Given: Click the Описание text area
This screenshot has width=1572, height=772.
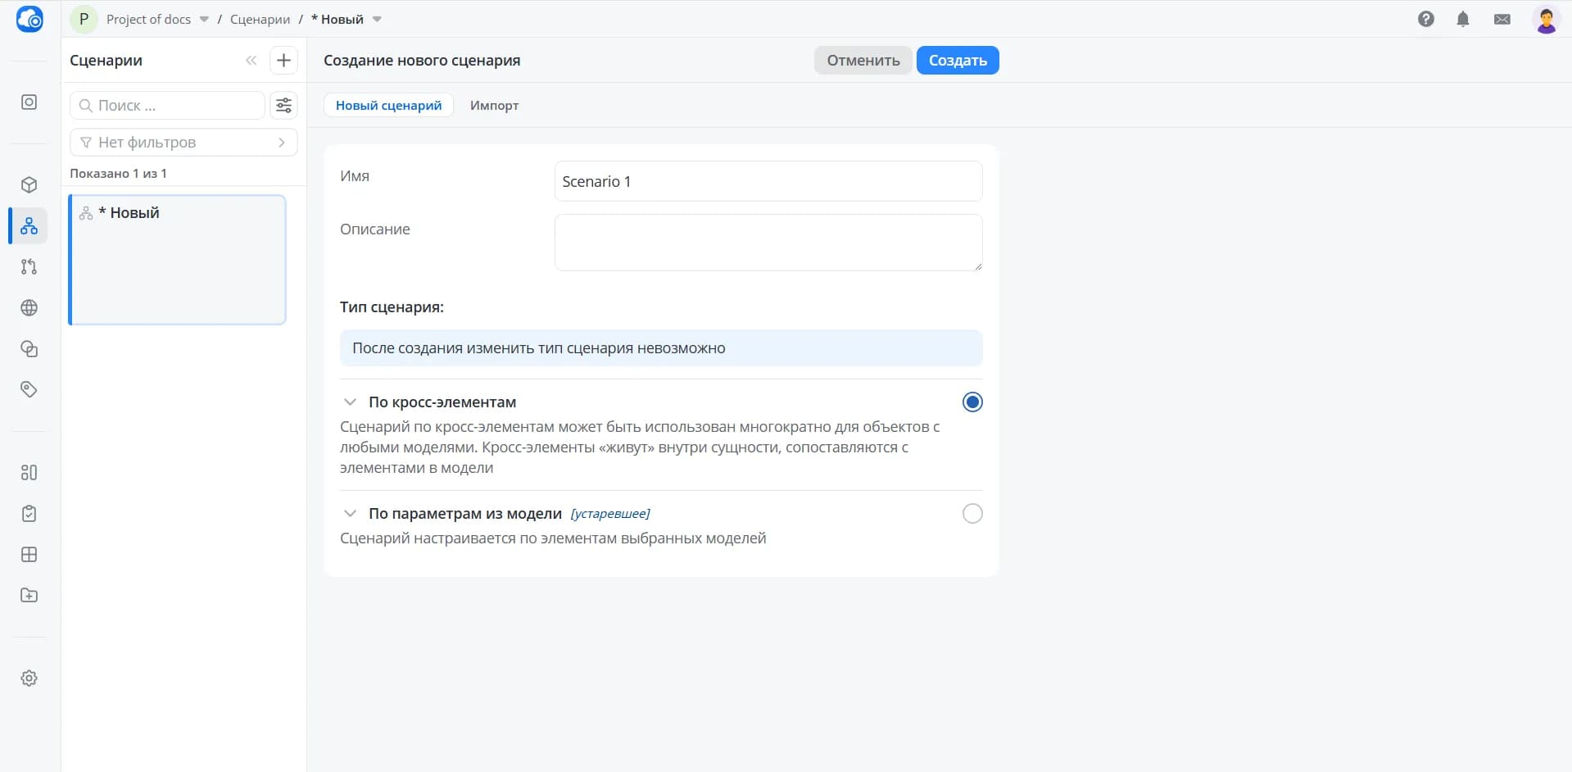Looking at the screenshot, I should coord(768,243).
